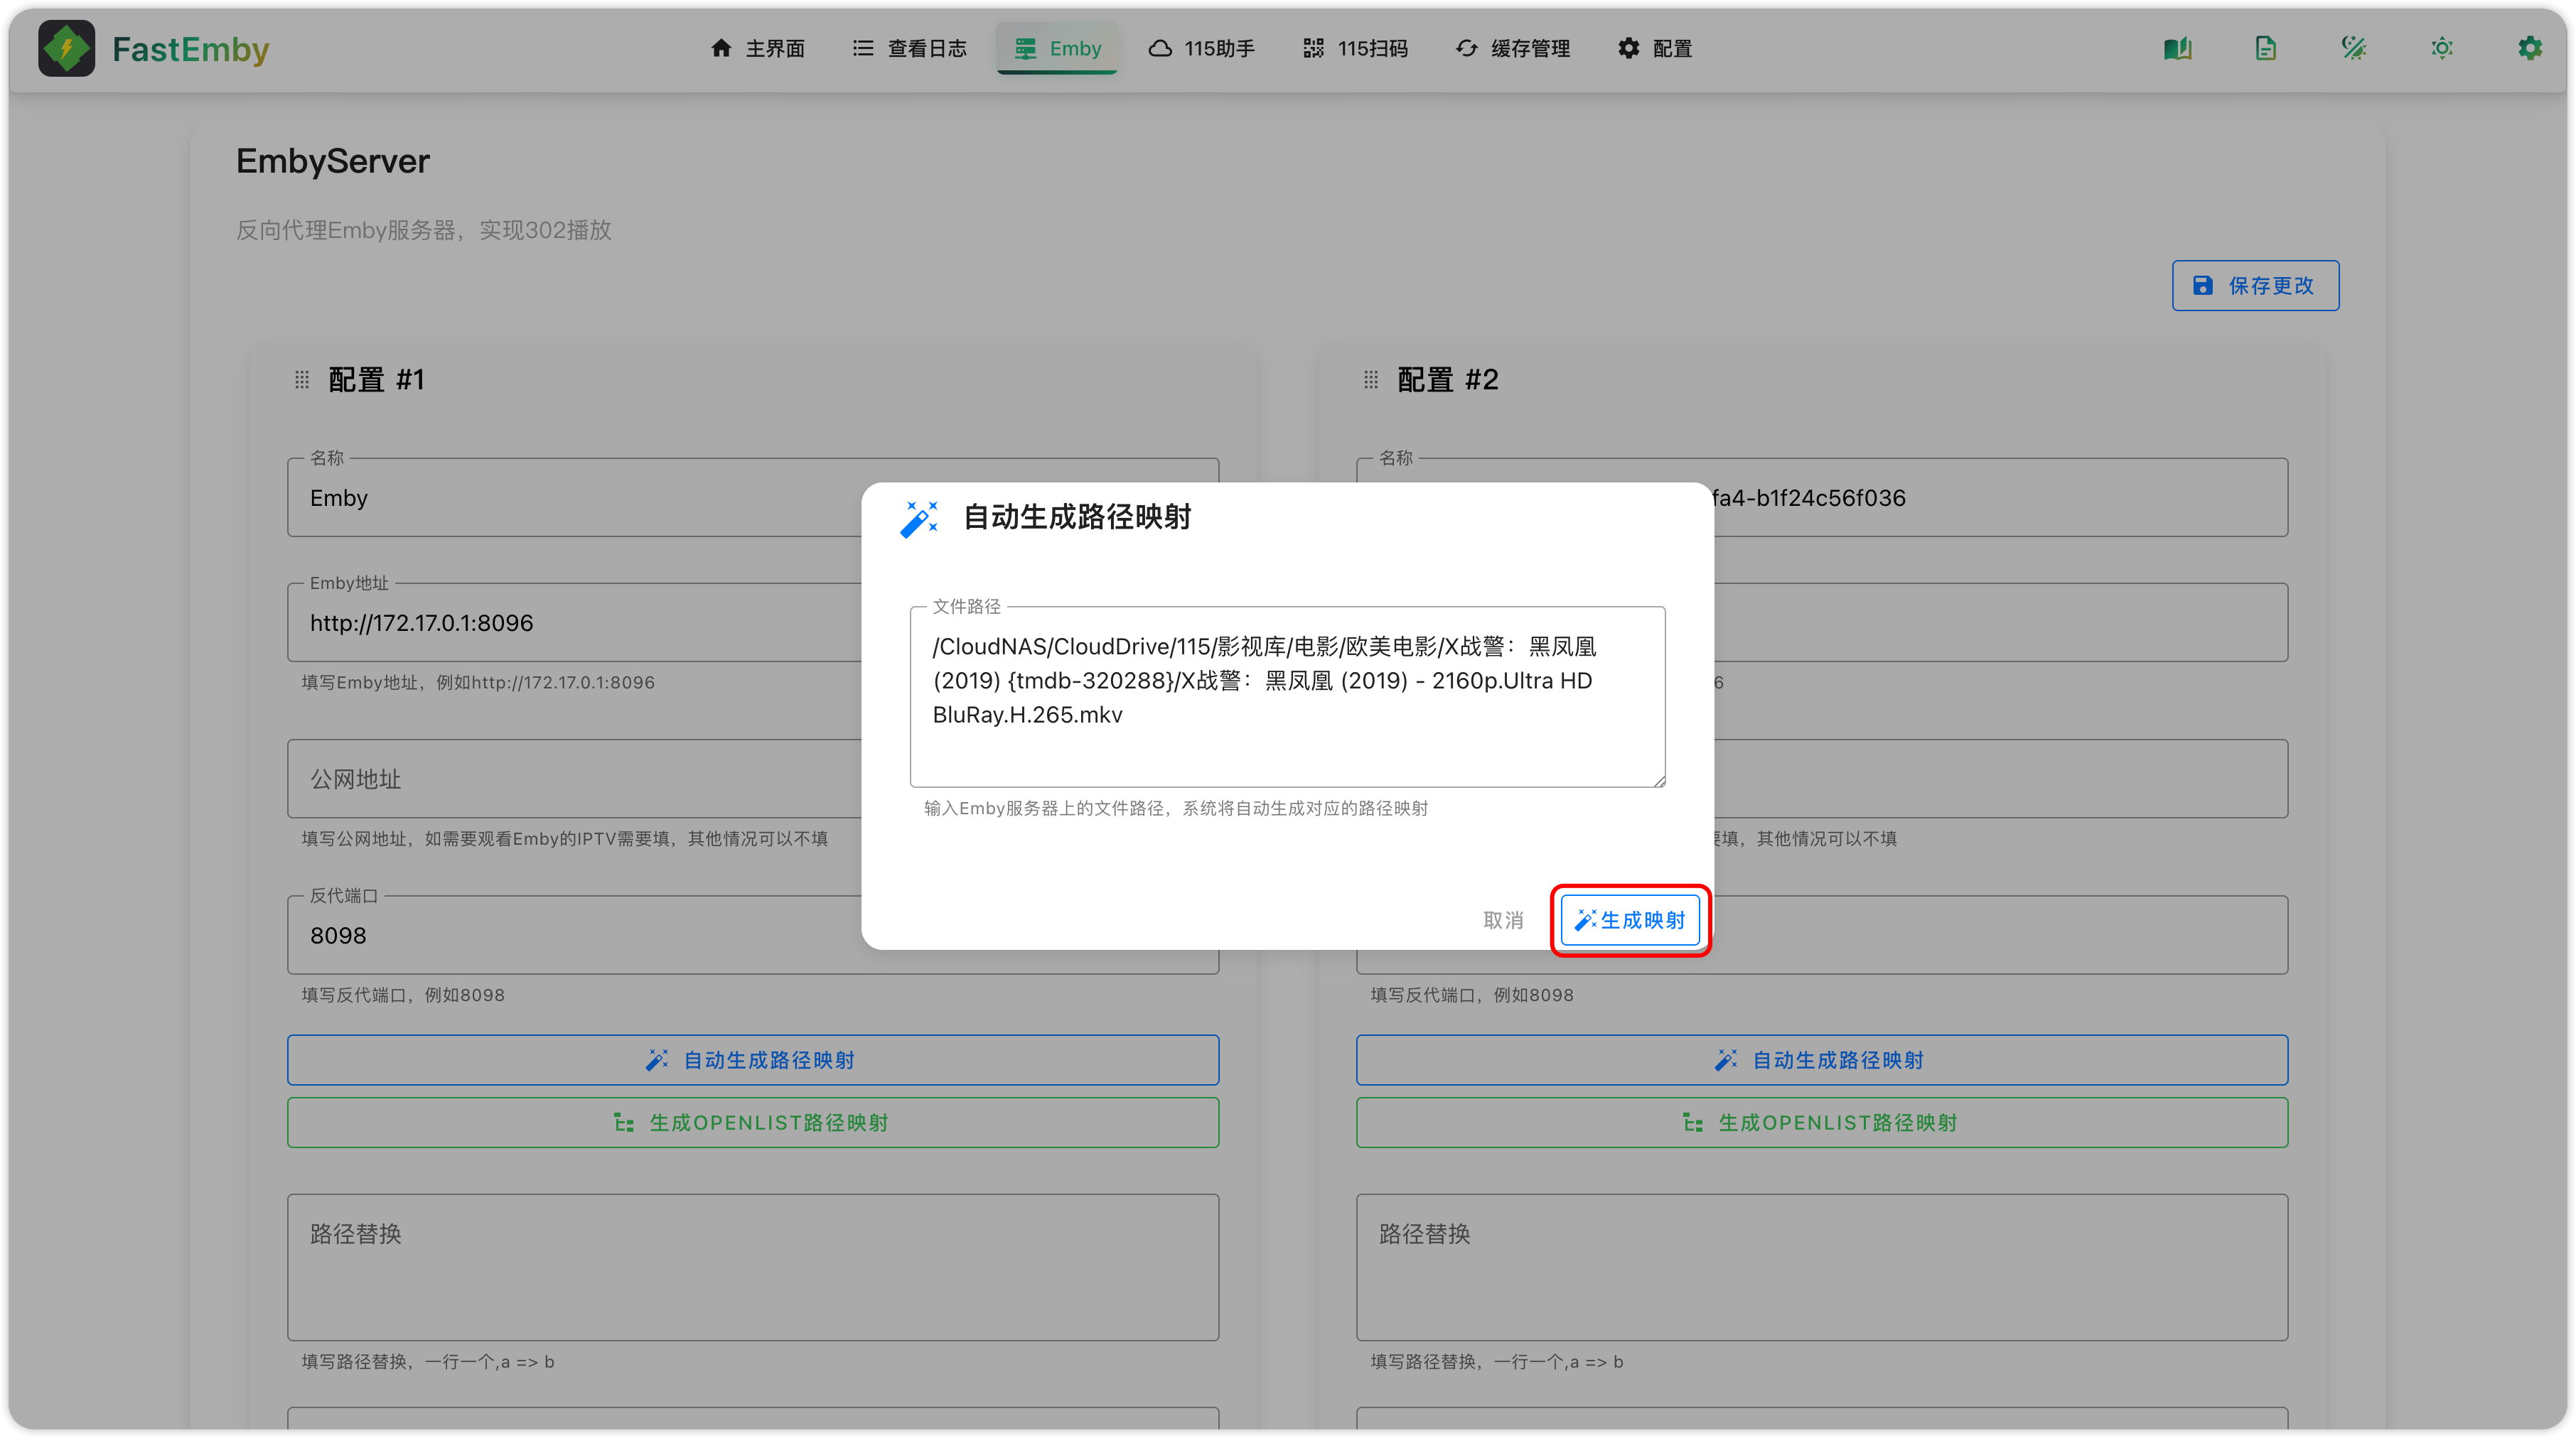Open the 115扫码 tab
Viewport: 2576px width, 1438px height.
(x=1355, y=48)
